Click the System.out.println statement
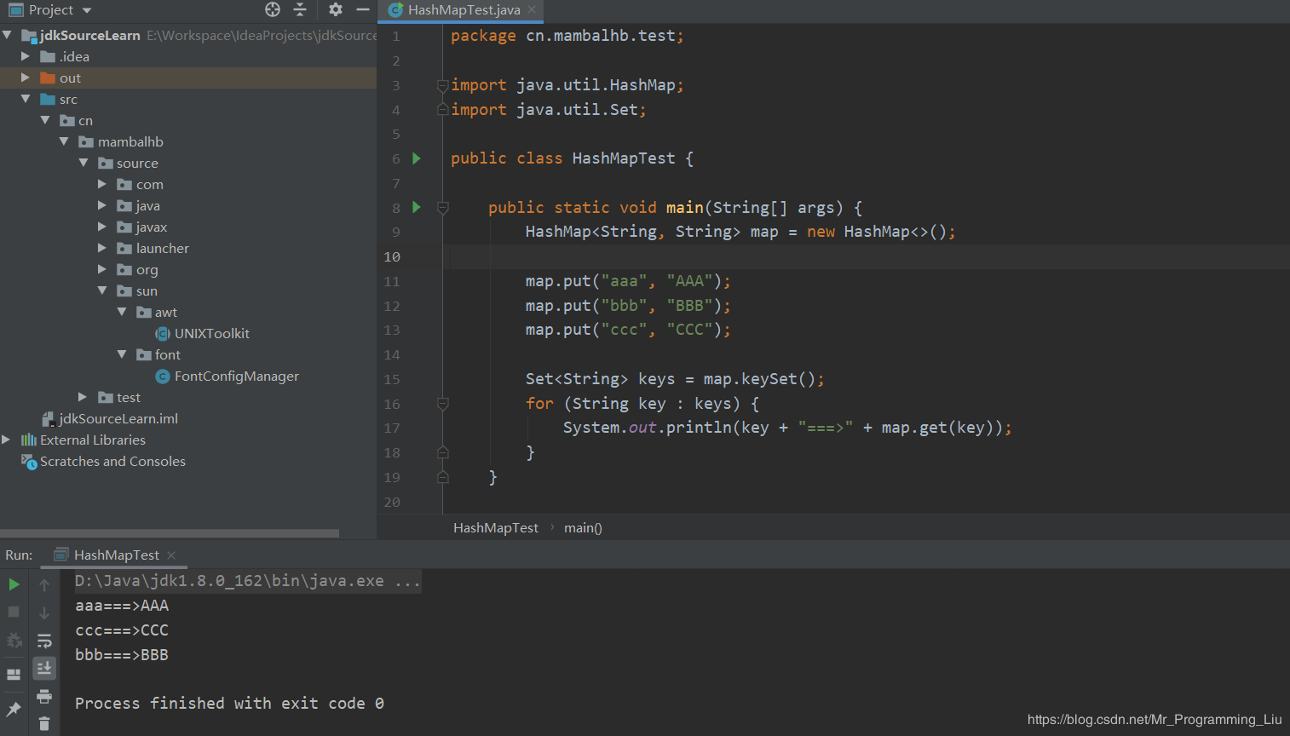Image resolution: width=1290 pixels, height=736 pixels. click(787, 428)
